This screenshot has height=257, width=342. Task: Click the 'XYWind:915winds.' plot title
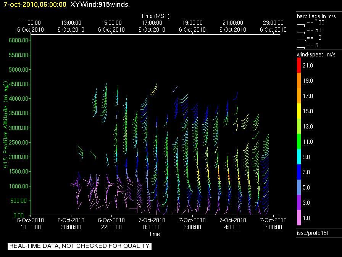100,5
